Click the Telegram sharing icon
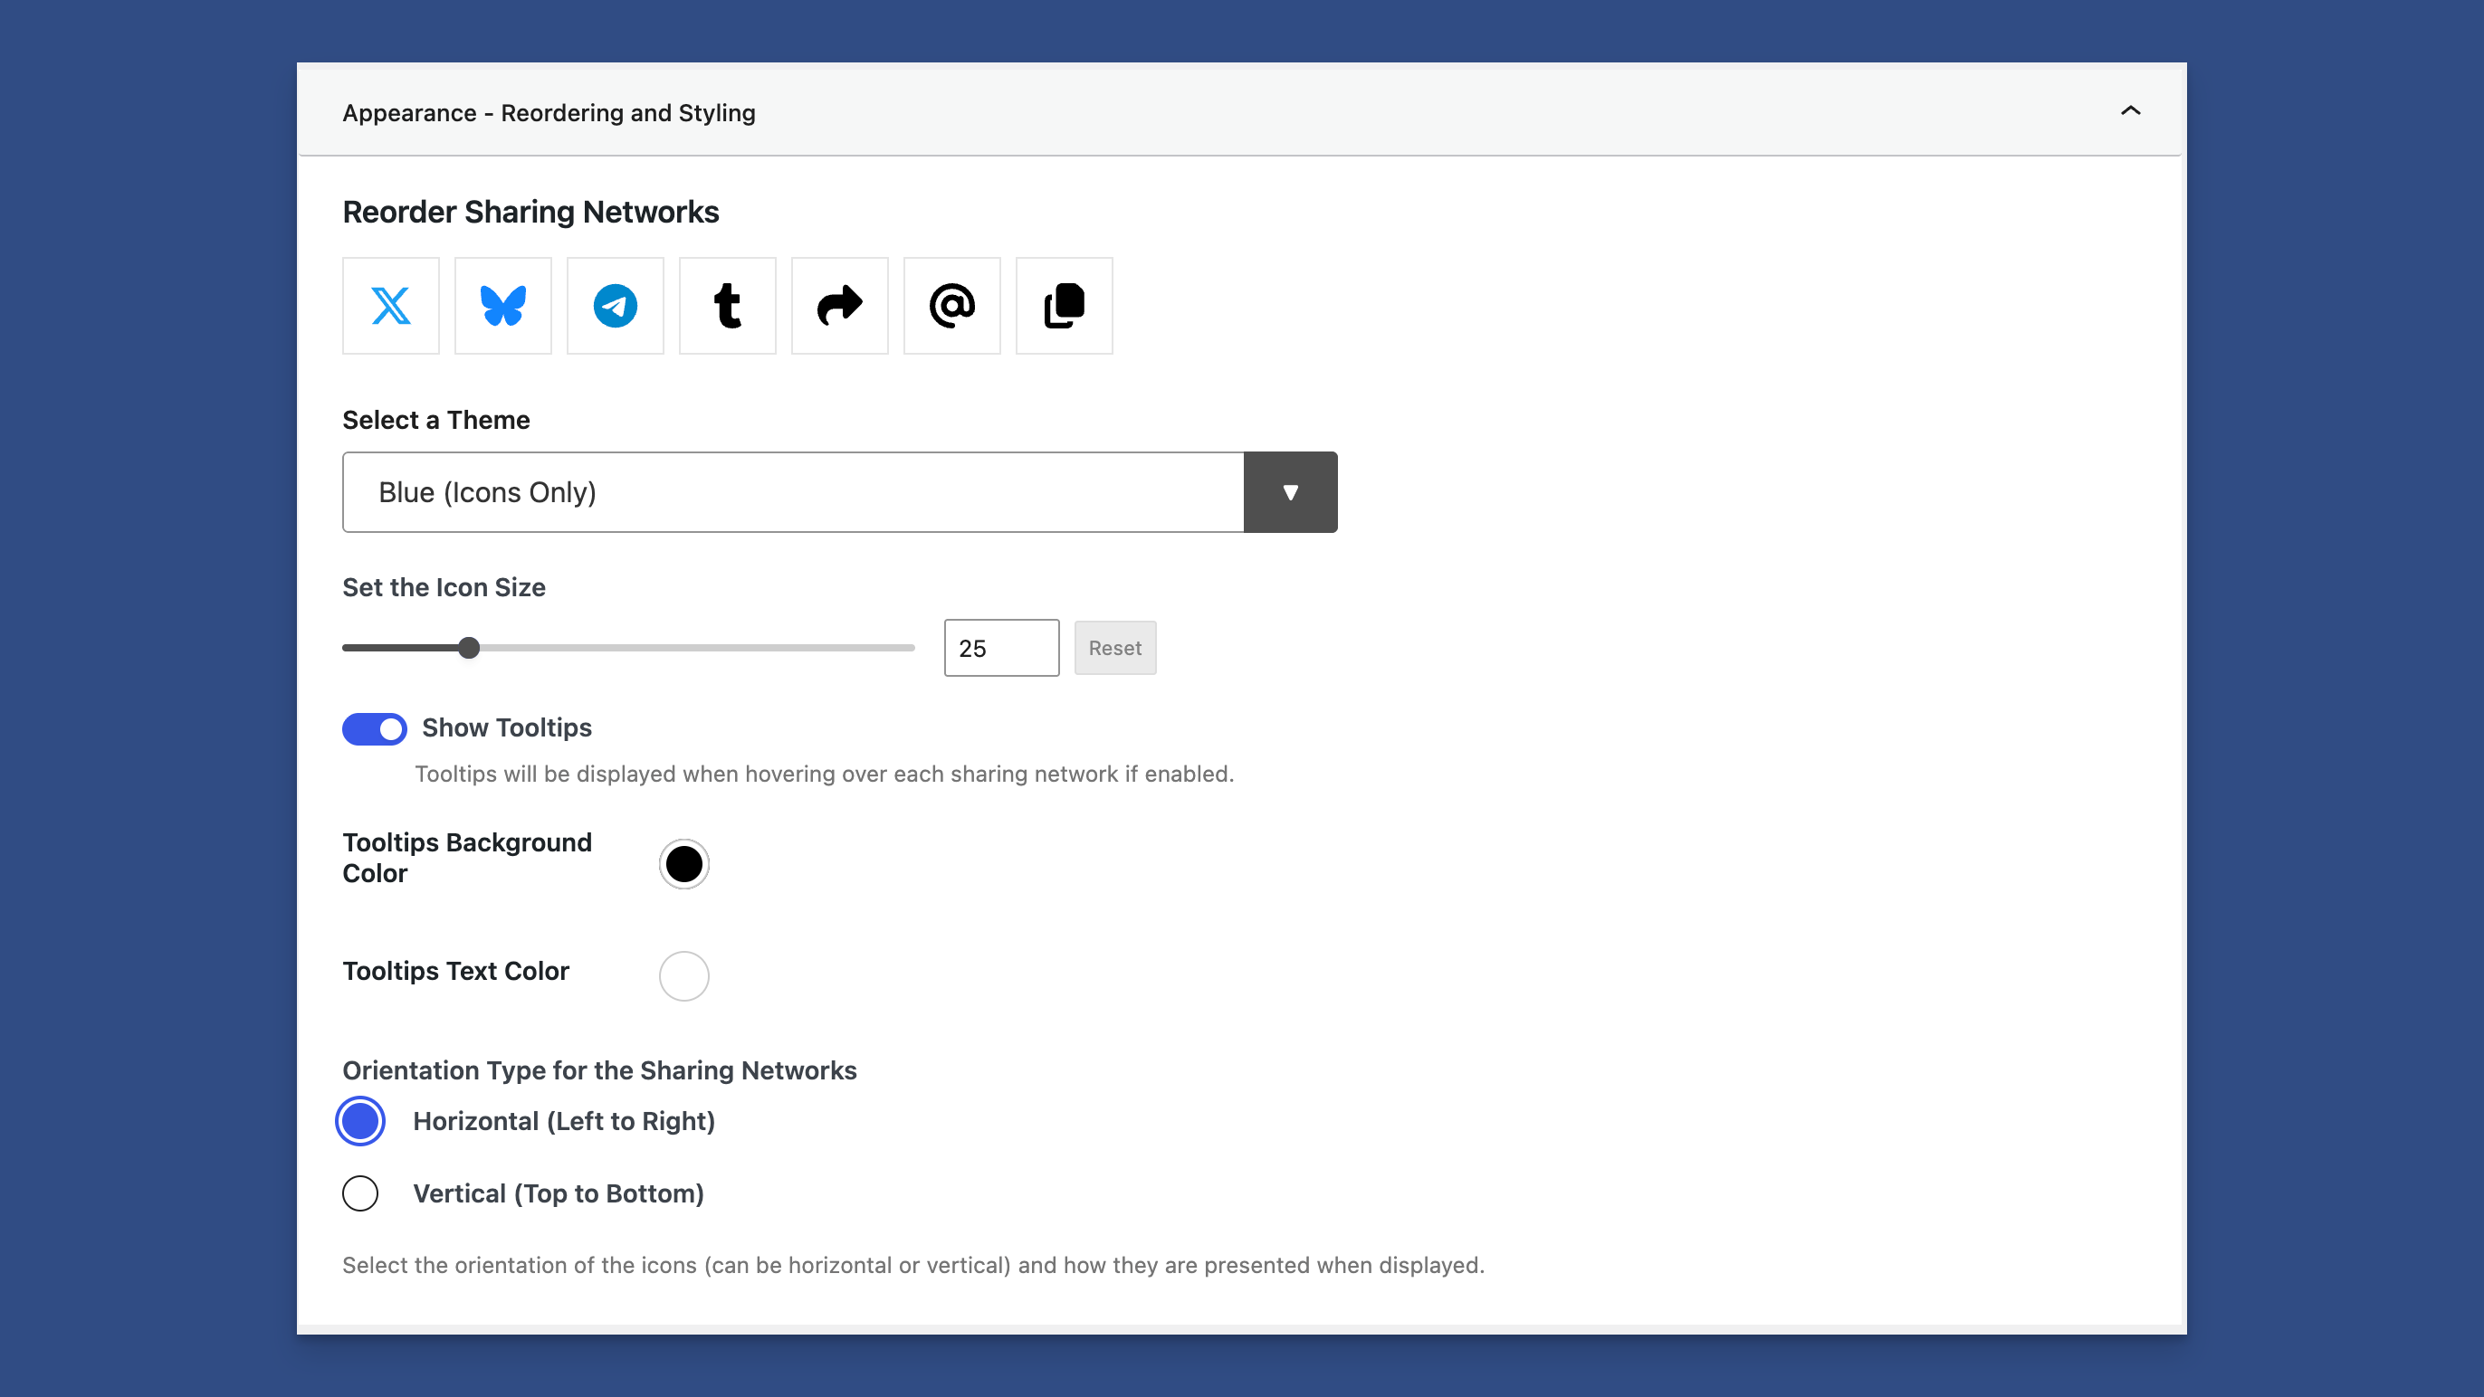The image size is (2484, 1397). tap(616, 306)
